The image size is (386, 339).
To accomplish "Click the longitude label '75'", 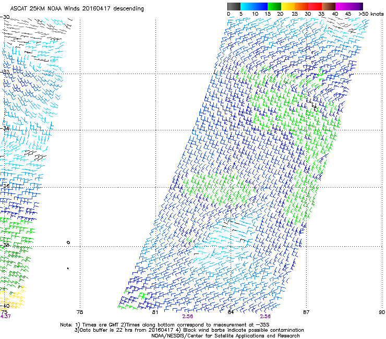I will pyautogui.click(x=4, y=312).
